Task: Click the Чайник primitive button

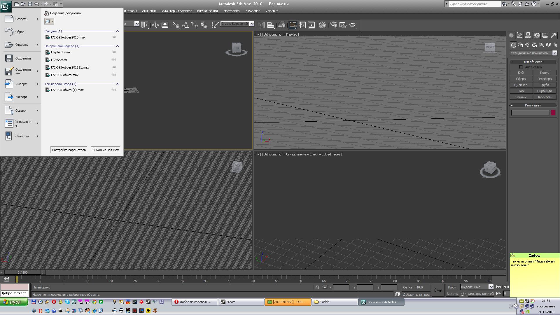Action: pos(521,97)
